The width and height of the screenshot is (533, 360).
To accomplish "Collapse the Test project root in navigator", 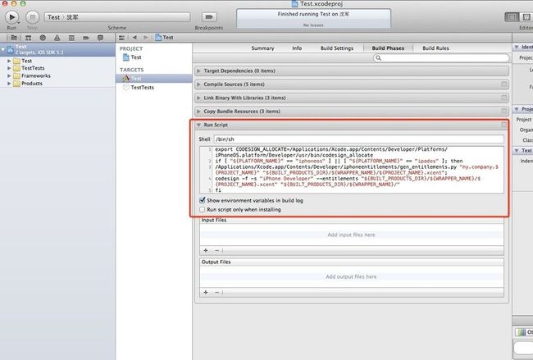I will coord(3,50).
